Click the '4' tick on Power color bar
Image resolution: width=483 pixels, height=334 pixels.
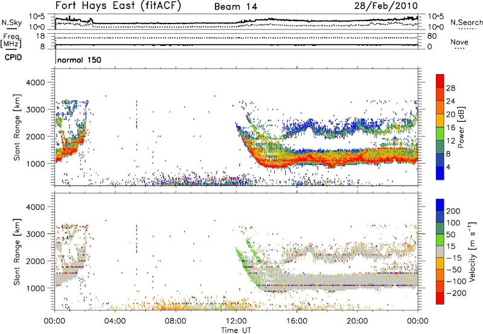(x=448, y=167)
